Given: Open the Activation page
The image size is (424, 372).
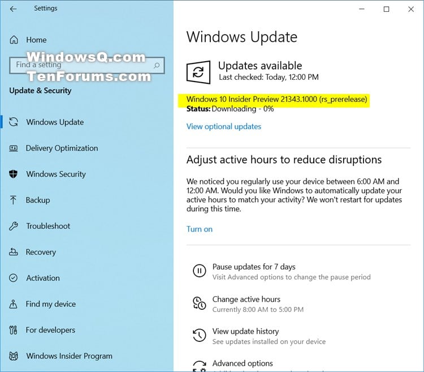Looking at the screenshot, I should tap(43, 278).
